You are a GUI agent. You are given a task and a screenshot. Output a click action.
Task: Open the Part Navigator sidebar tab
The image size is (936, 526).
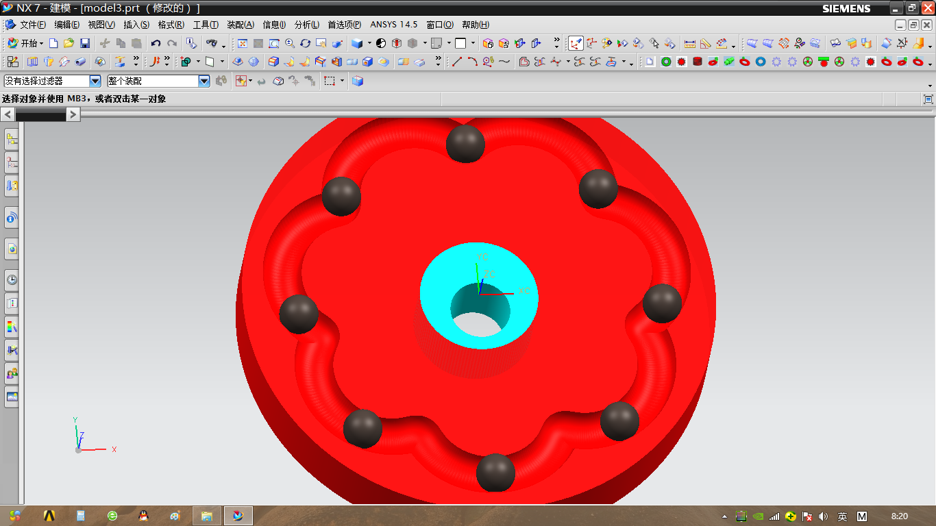(12, 163)
